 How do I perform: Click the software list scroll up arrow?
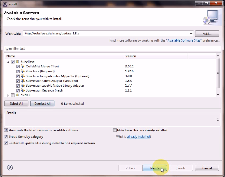point(218,55)
